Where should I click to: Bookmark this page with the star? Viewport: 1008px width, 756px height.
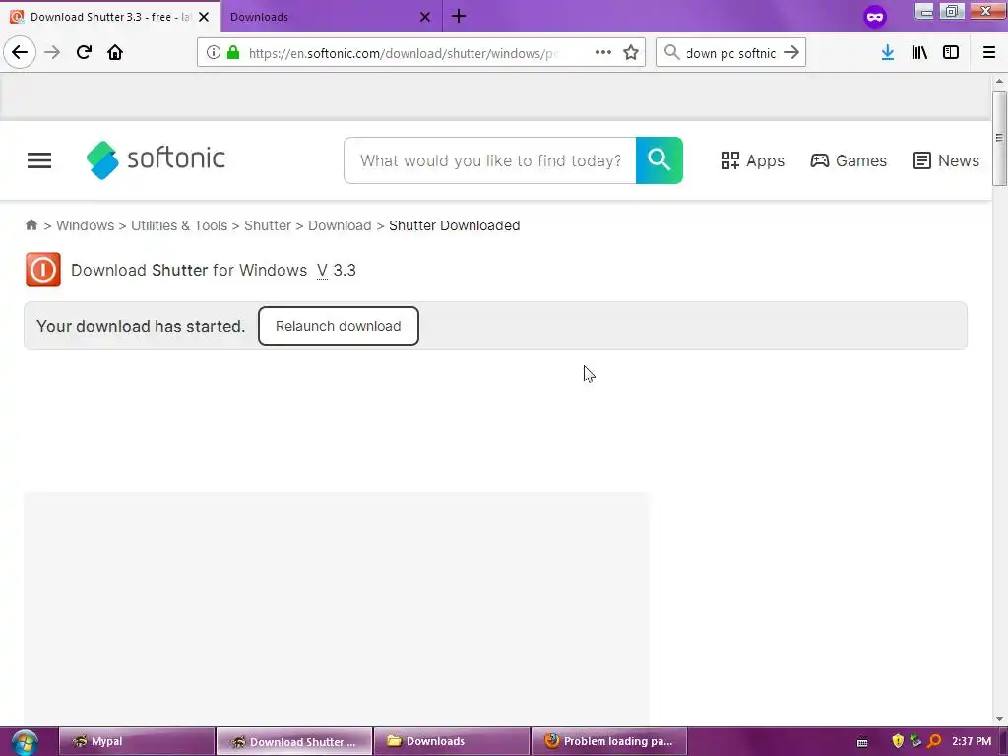coord(631,53)
